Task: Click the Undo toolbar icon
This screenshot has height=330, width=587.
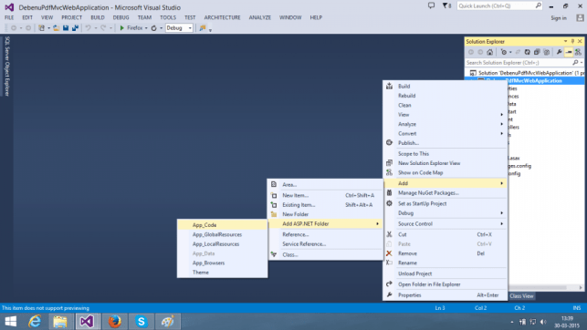Action: (88, 28)
